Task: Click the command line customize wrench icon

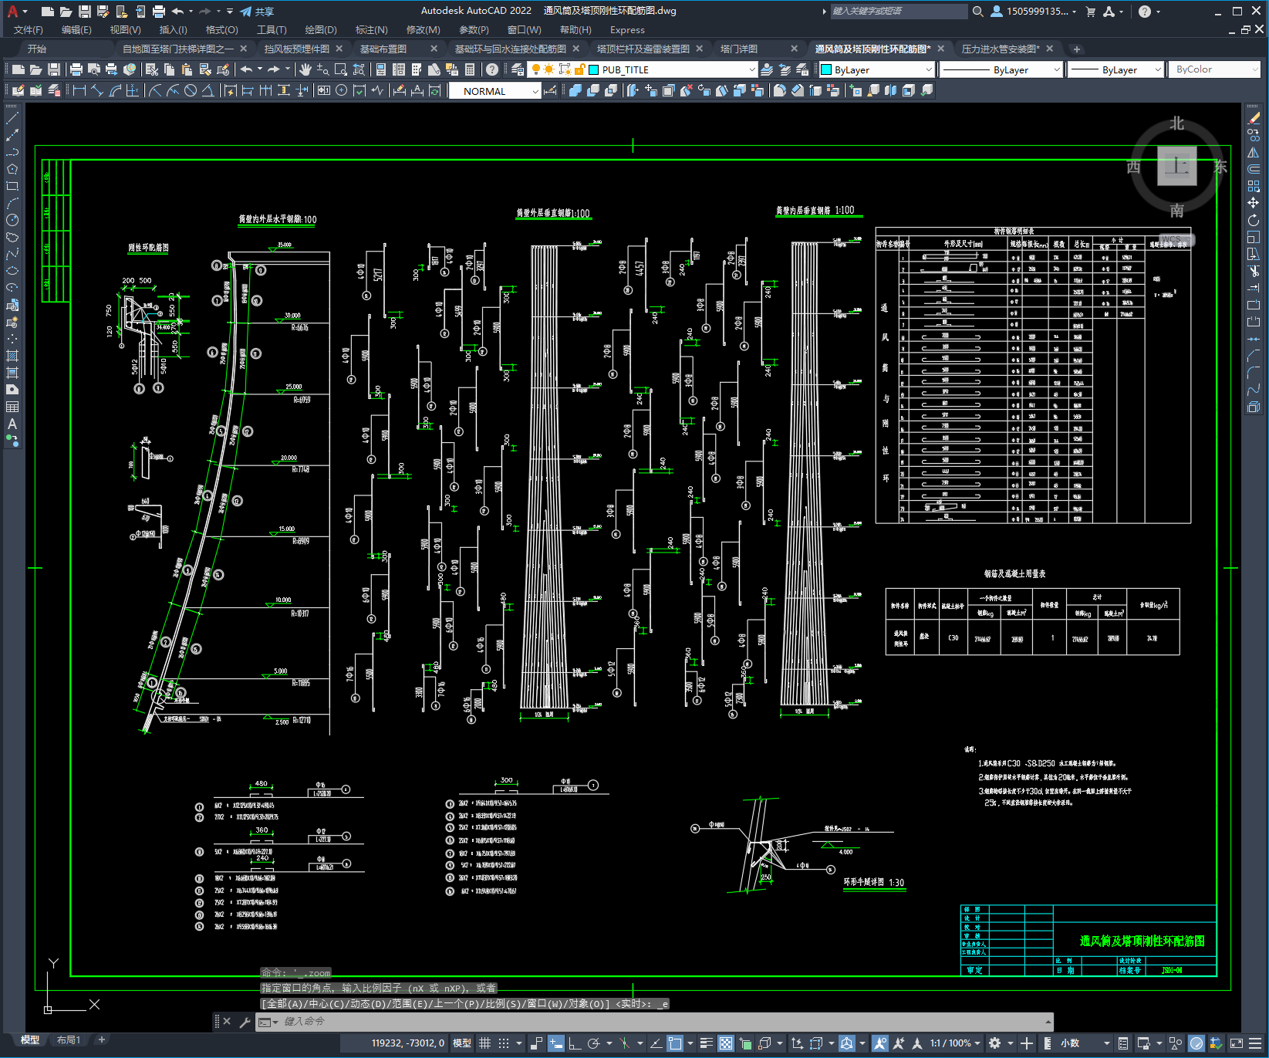Action: [245, 1022]
